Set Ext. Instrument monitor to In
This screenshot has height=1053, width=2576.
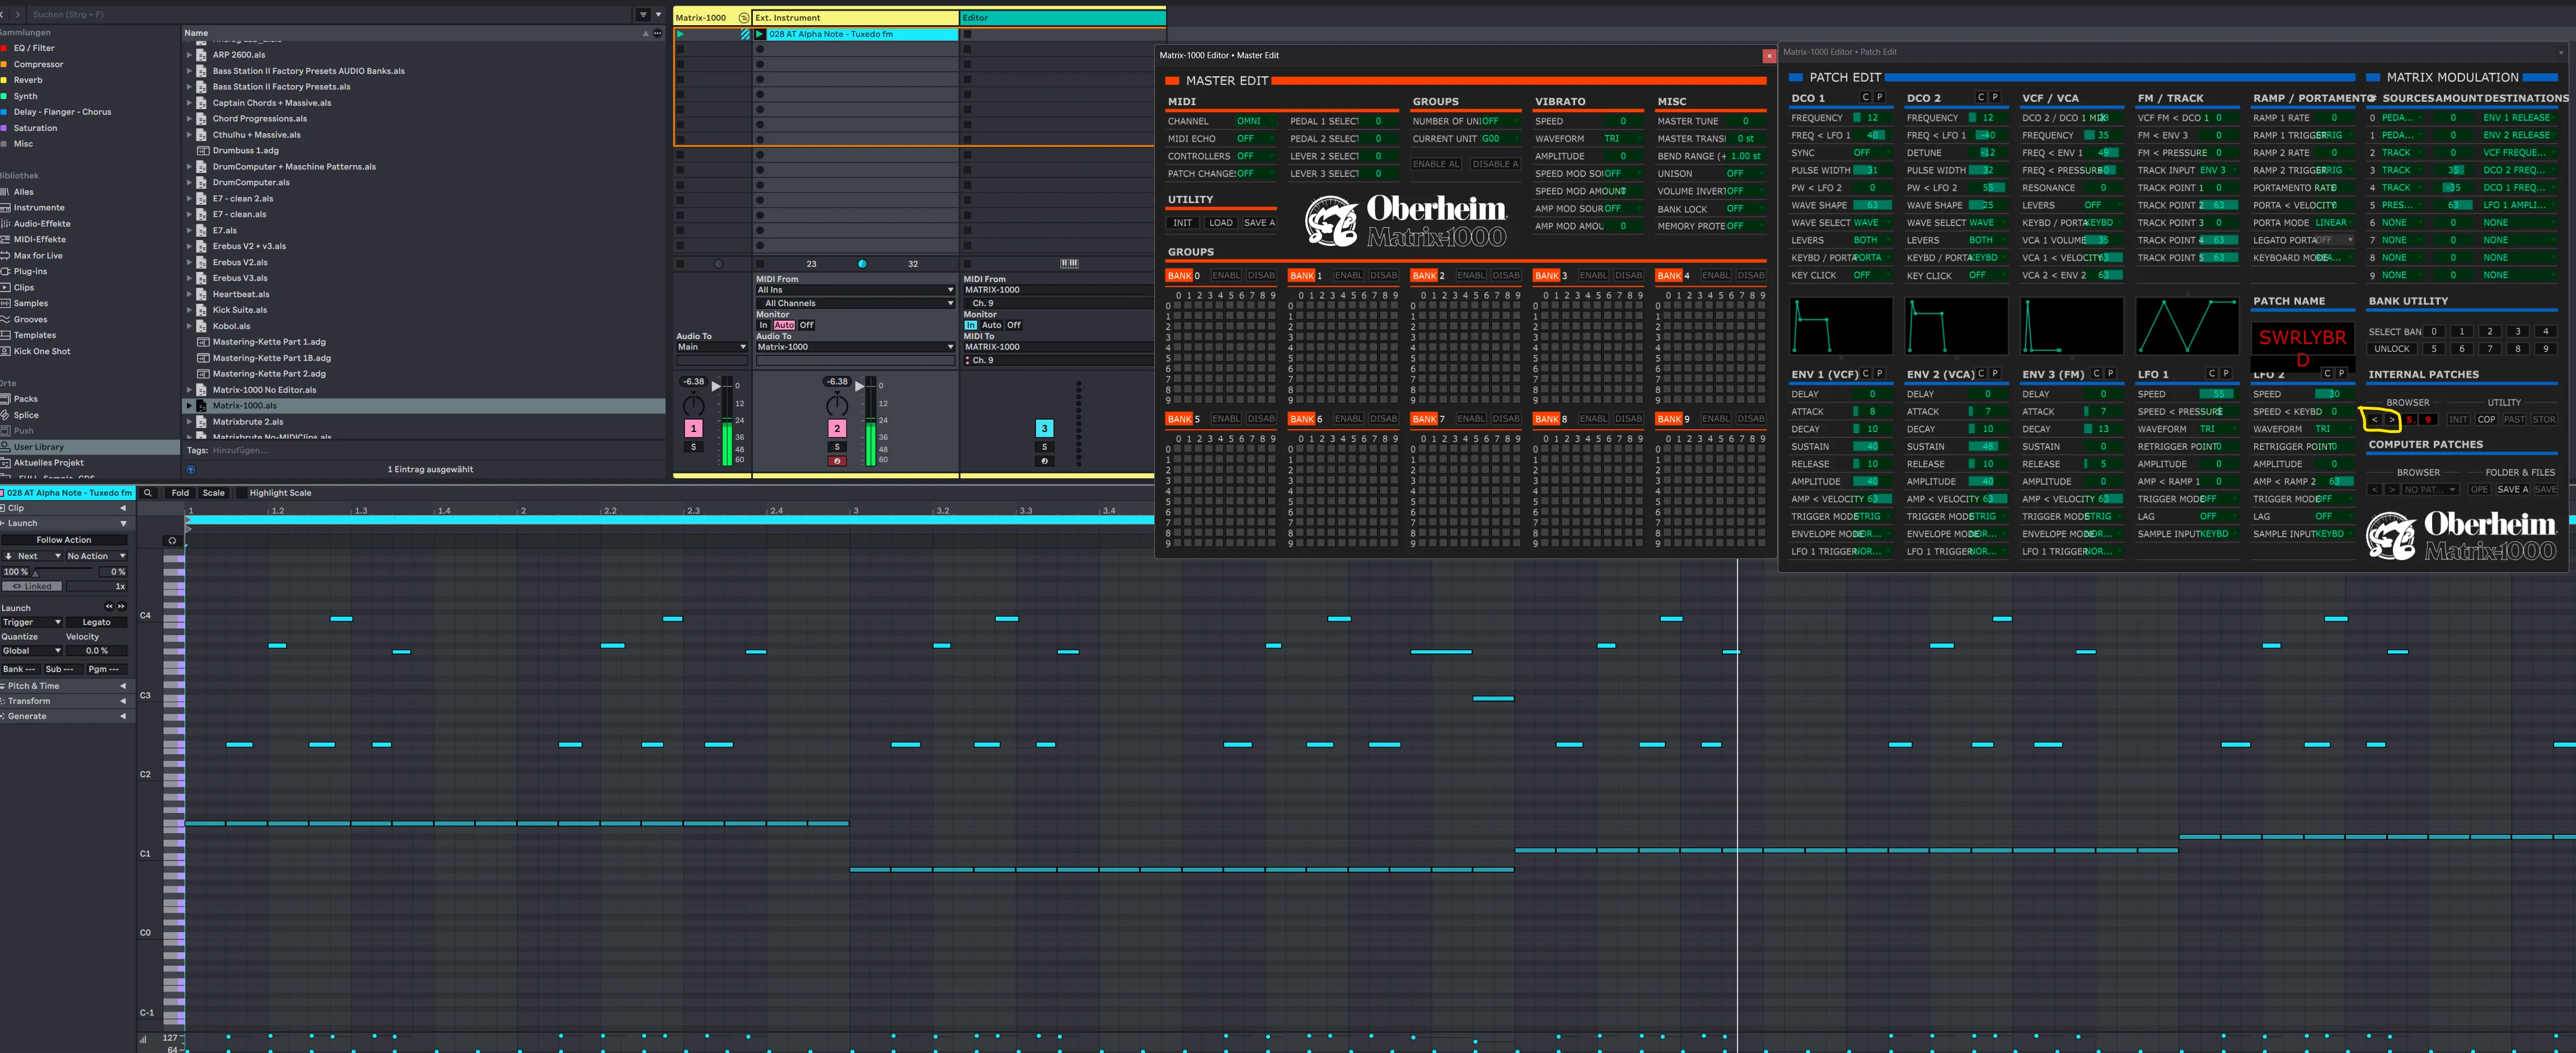pyautogui.click(x=764, y=325)
